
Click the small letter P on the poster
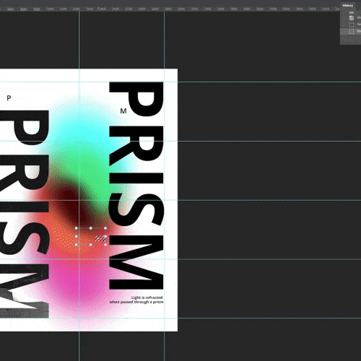(9, 98)
